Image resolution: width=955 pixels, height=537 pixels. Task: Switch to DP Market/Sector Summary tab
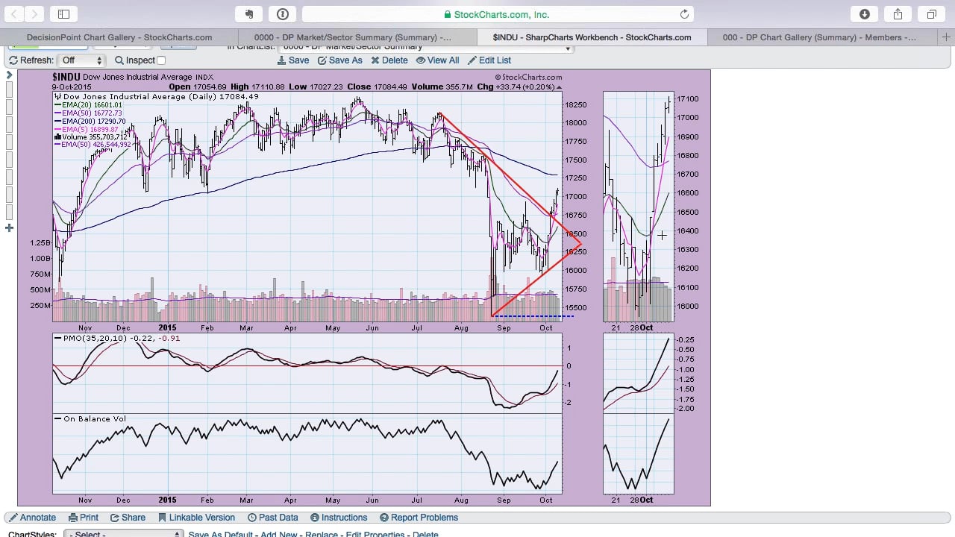357,37
